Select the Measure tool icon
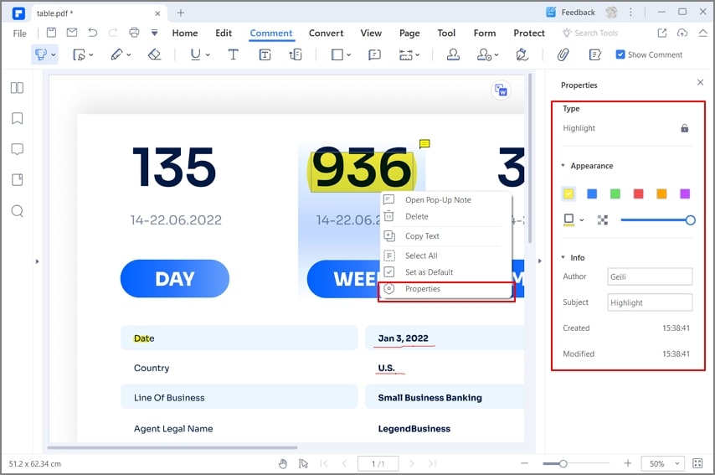 click(406, 55)
